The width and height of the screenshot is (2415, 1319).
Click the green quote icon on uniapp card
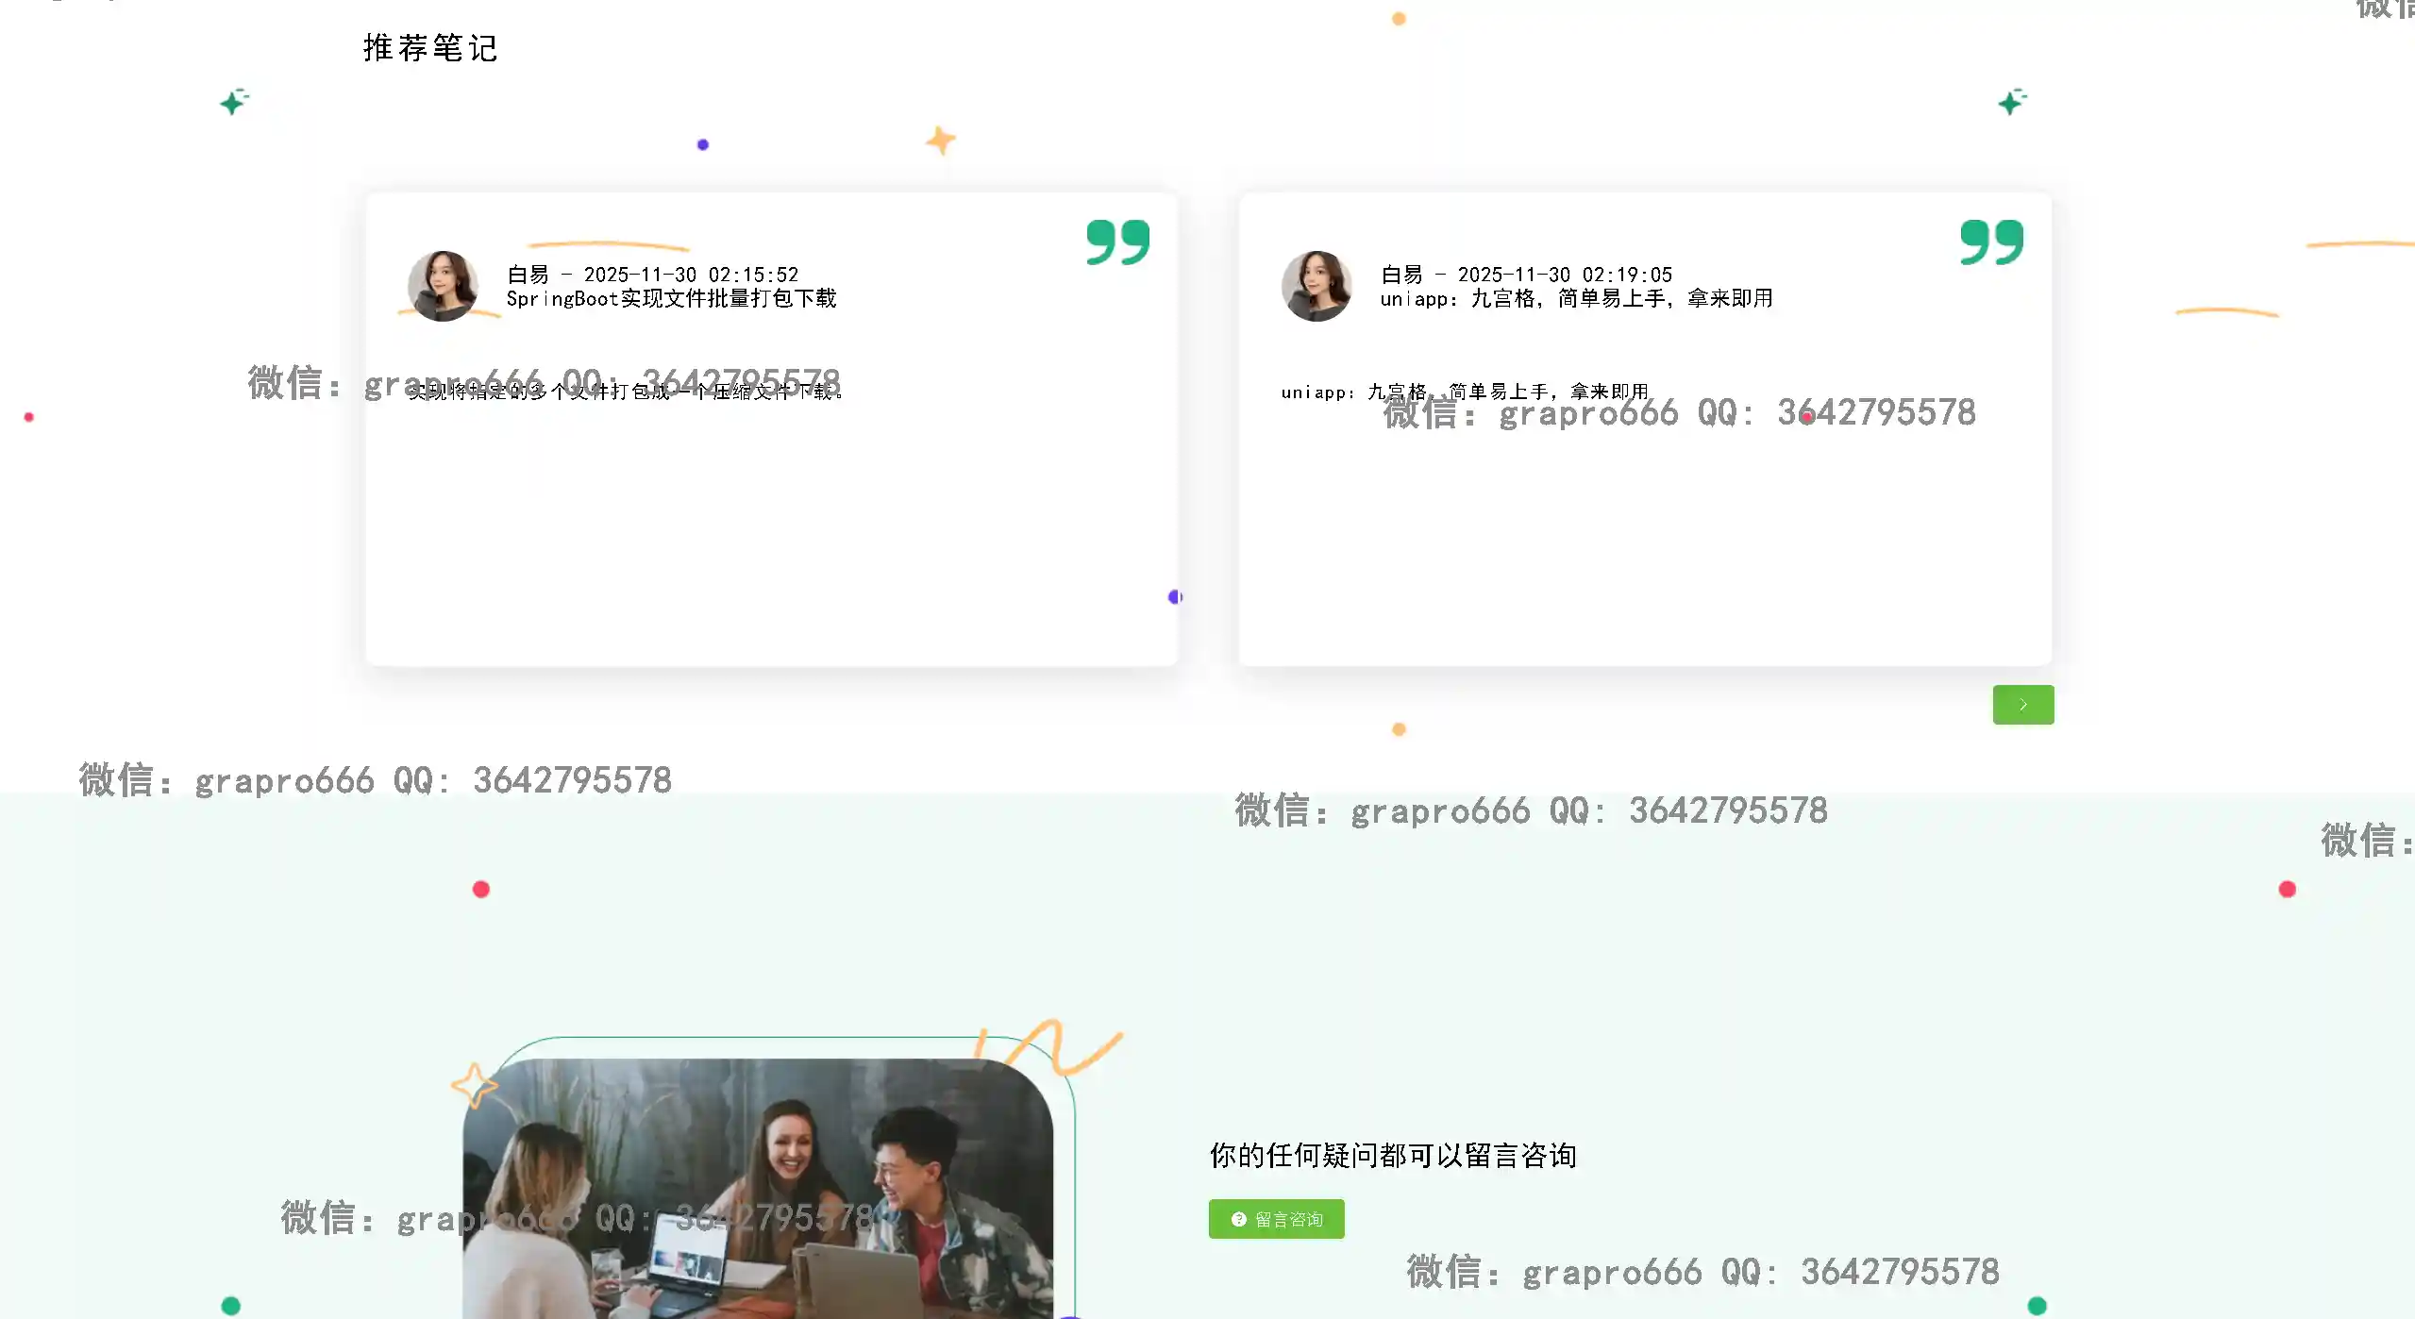[x=1991, y=242]
